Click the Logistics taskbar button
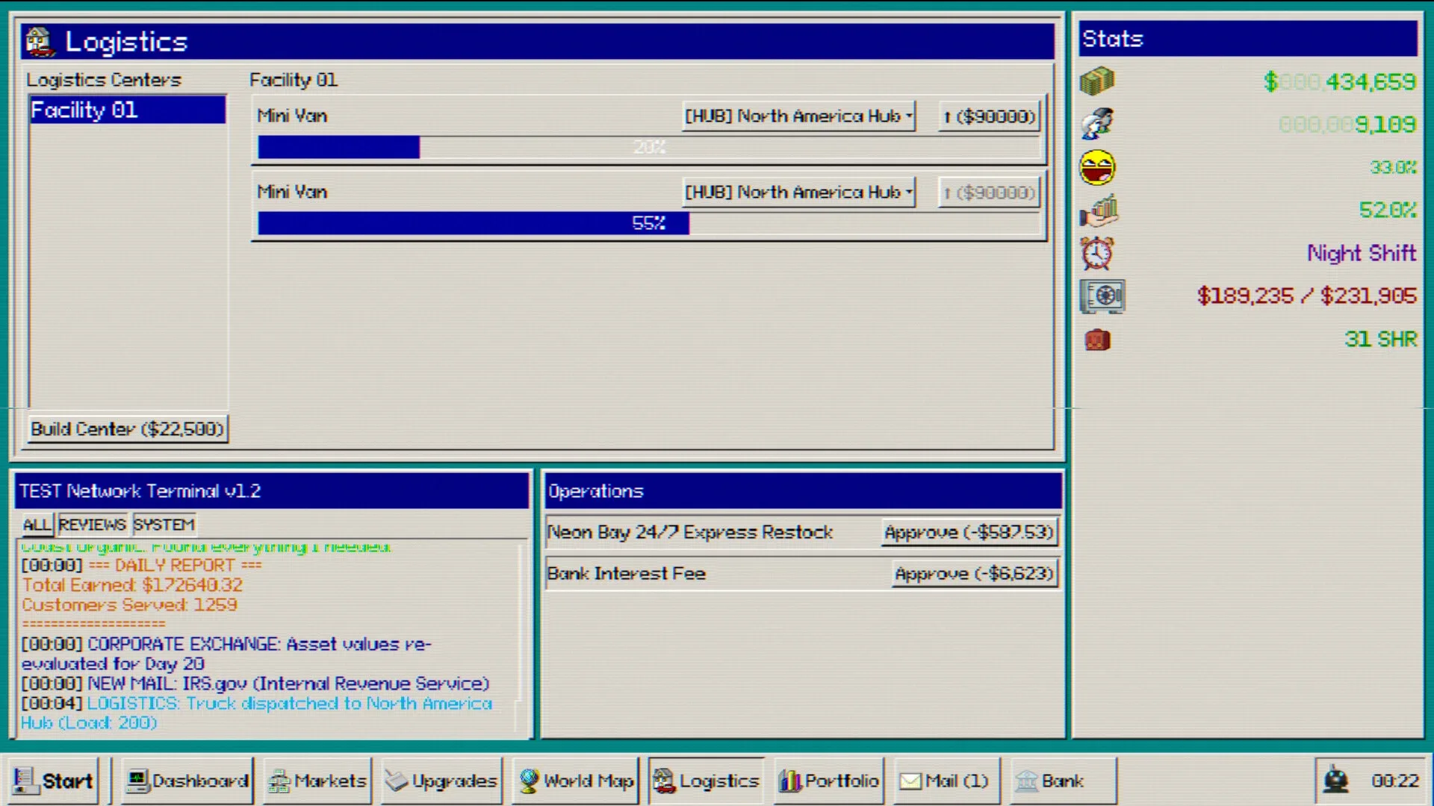 click(707, 781)
